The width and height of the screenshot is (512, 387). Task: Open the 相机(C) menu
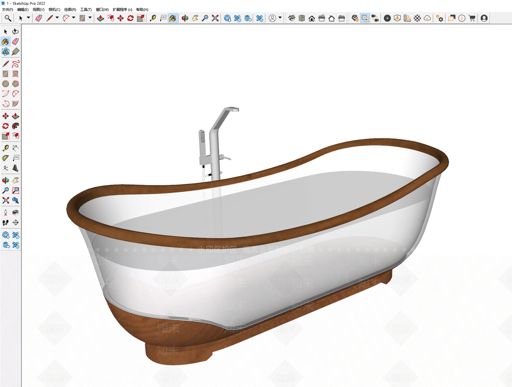click(54, 10)
